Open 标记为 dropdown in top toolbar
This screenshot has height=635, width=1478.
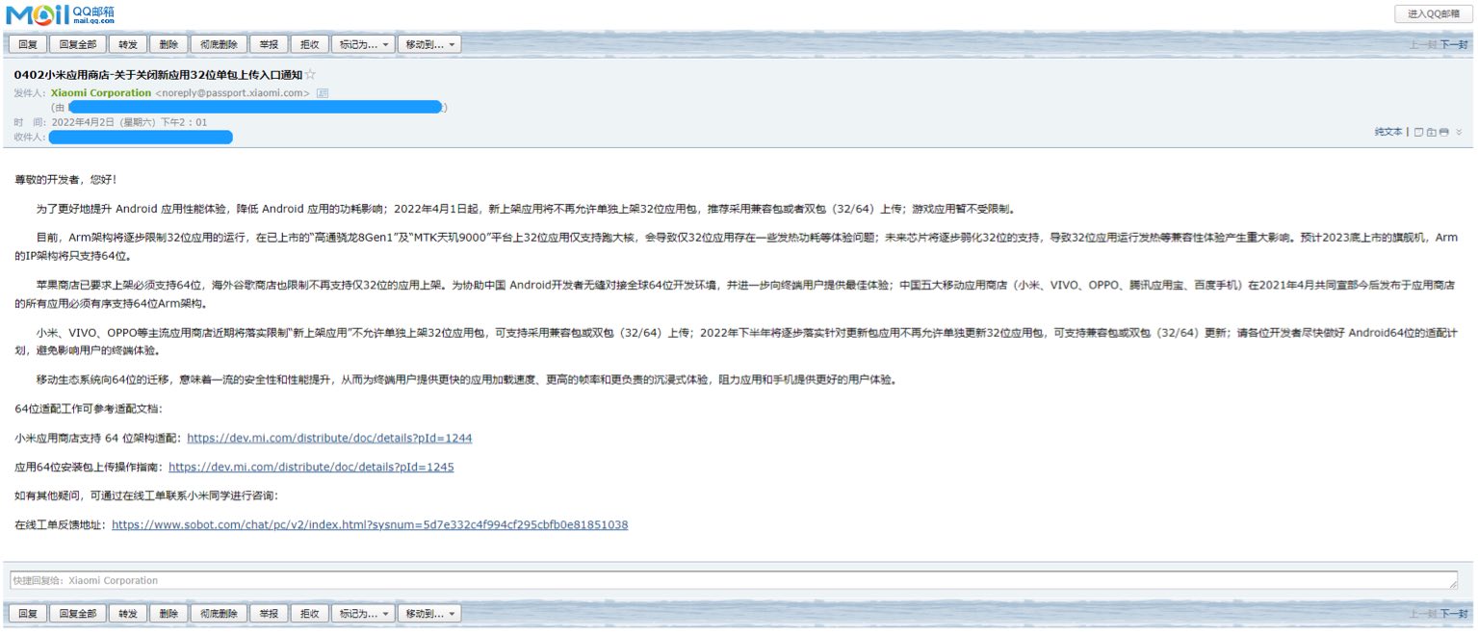click(x=362, y=44)
